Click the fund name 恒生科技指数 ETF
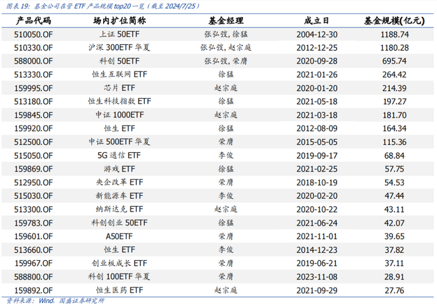 120,102
